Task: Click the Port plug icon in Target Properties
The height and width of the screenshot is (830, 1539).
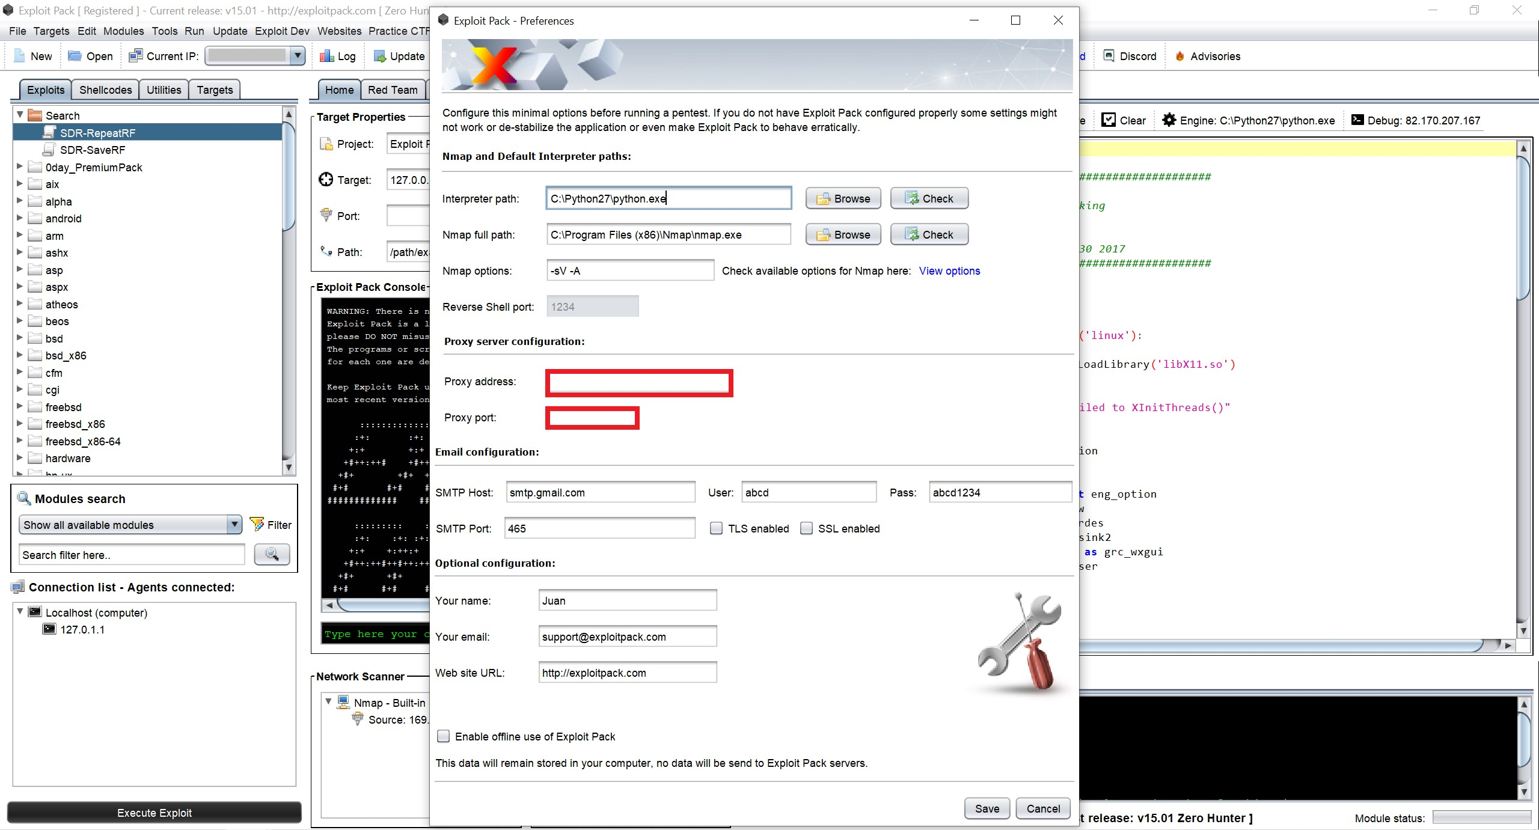Action: click(x=326, y=215)
